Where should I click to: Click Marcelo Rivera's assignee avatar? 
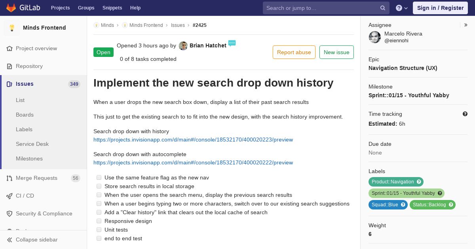pos(375,37)
